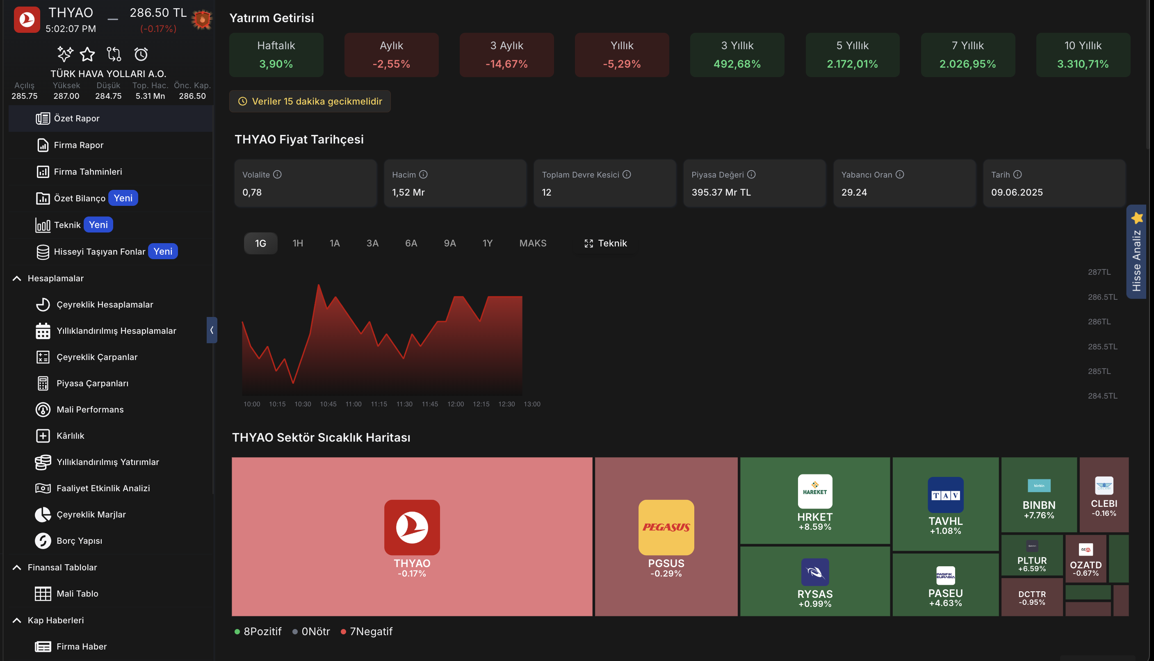Image resolution: width=1154 pixels, height=661 pixels.
Task: Click the Piyasa Çarpanları calculator icon
Action: tap(43, 384)
